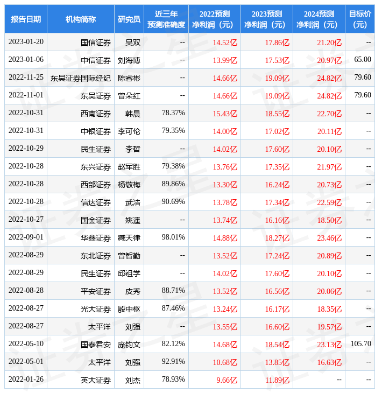This screenshot has width=375, height=393.
Task: Click the 报告日期 column header
Action: pyautogui.click(x=26, y=19)
